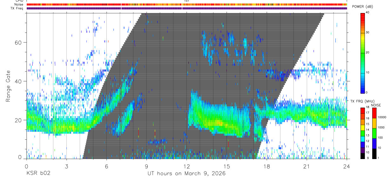Select the blue 10–100 segment of the NOISE bar

click(374, 143)
